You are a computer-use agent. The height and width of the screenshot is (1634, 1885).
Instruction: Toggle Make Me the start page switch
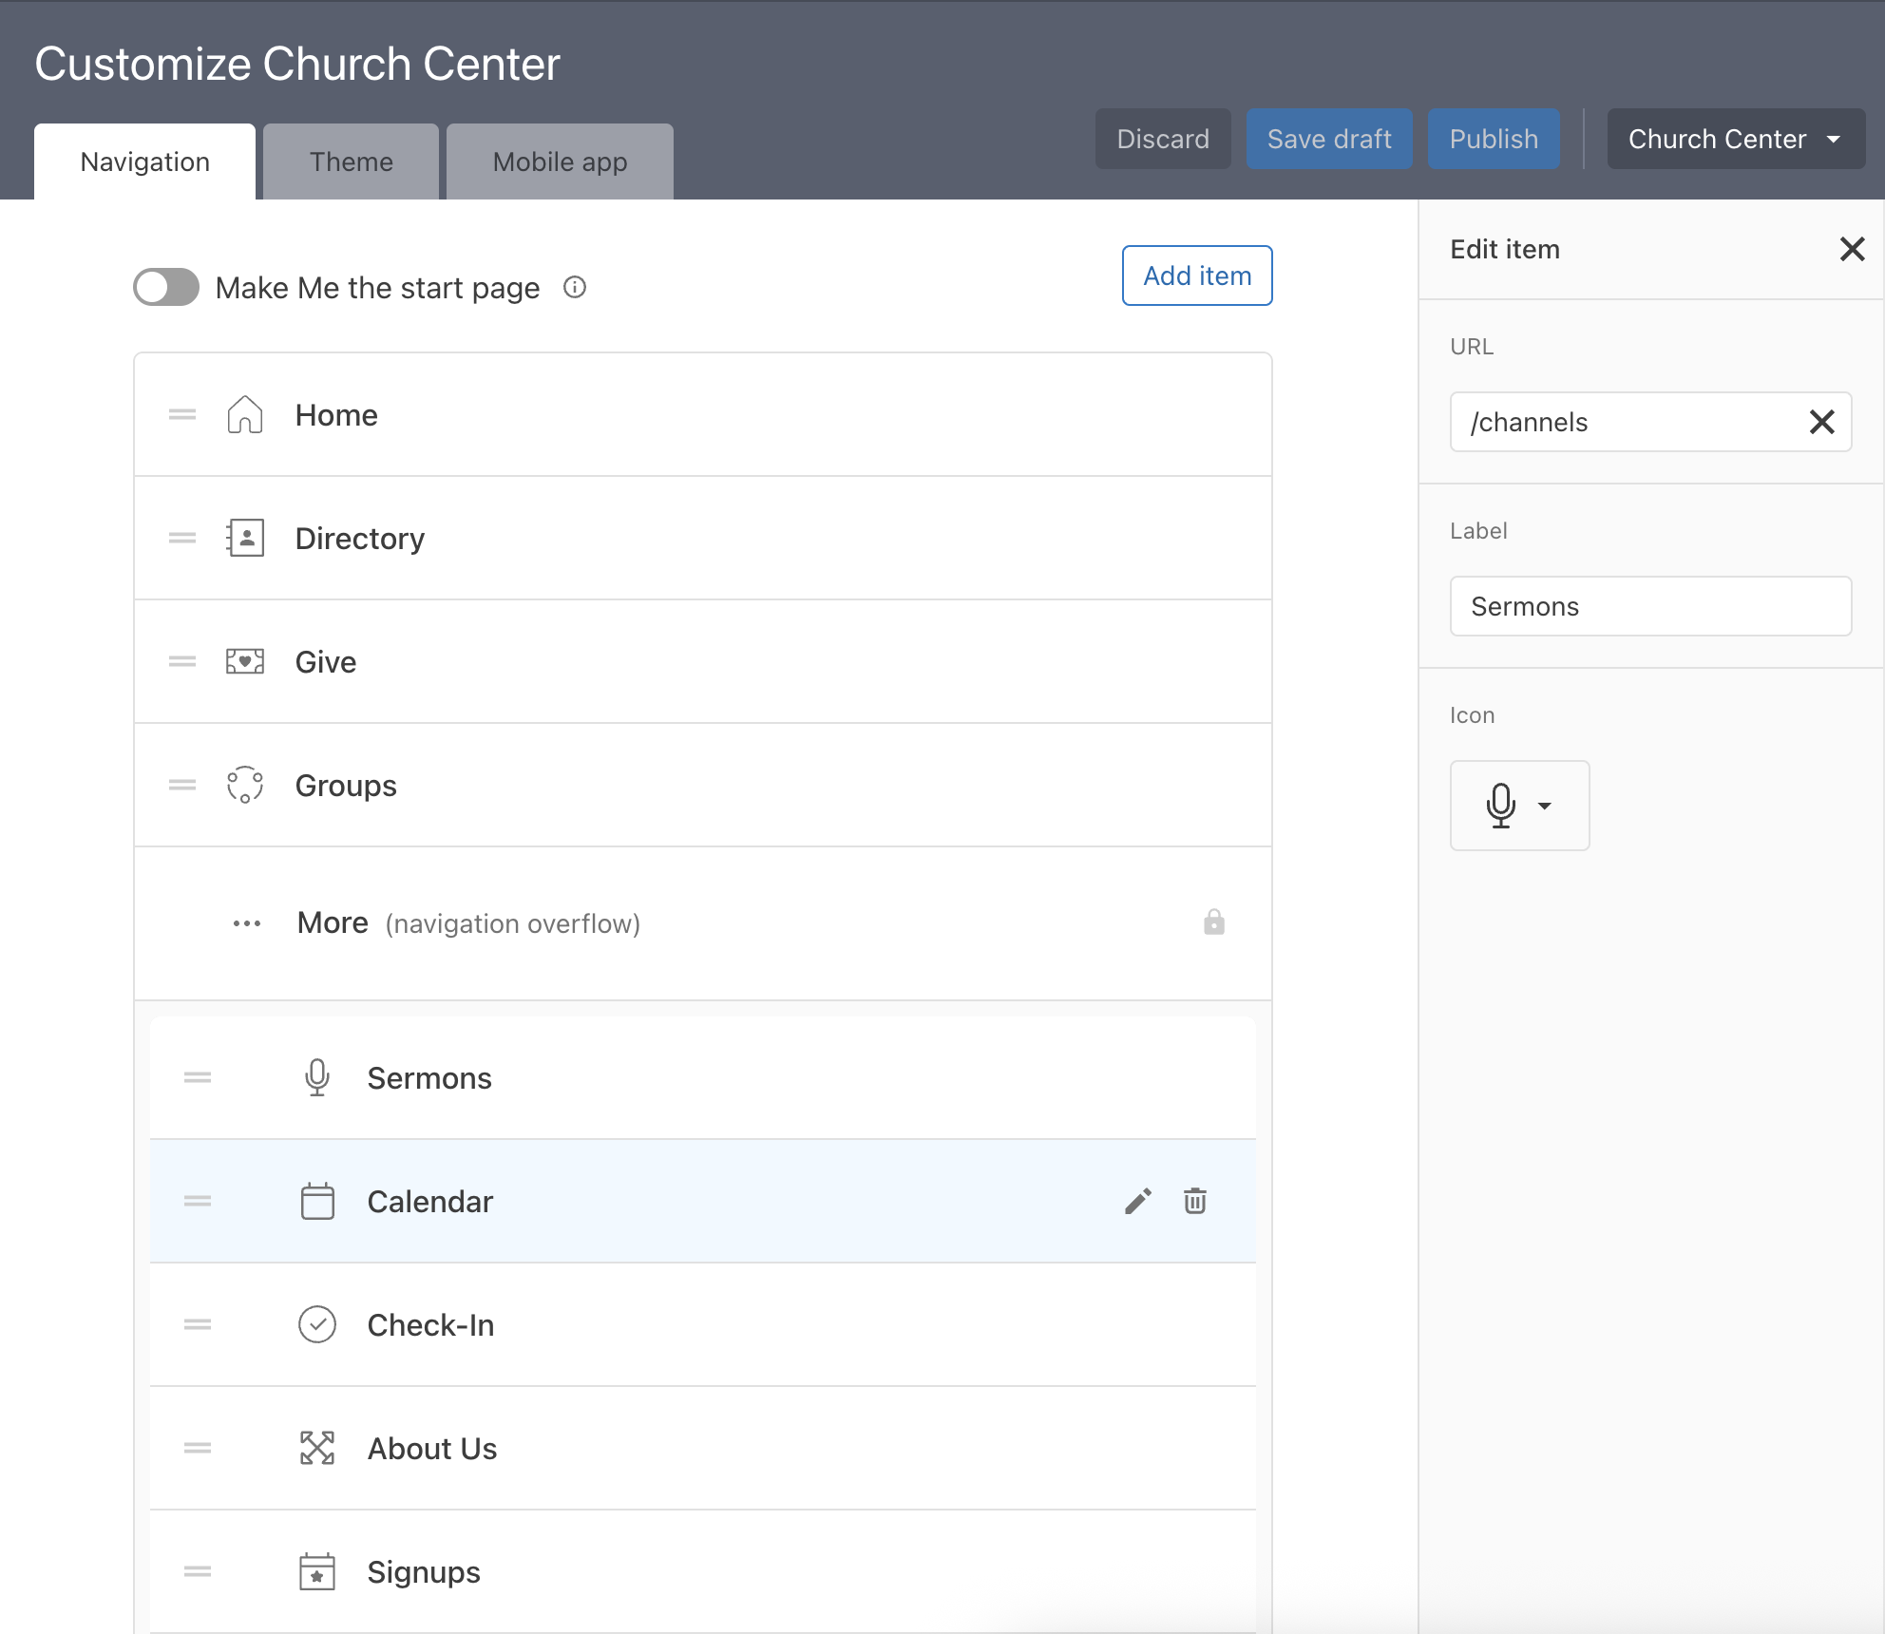pyautogui.click(x=166, y=287)
